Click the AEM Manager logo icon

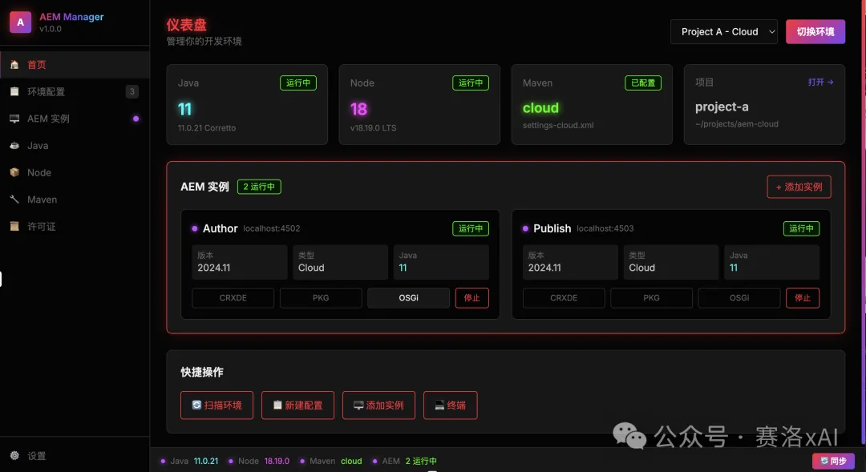click(x=20, y=22)
